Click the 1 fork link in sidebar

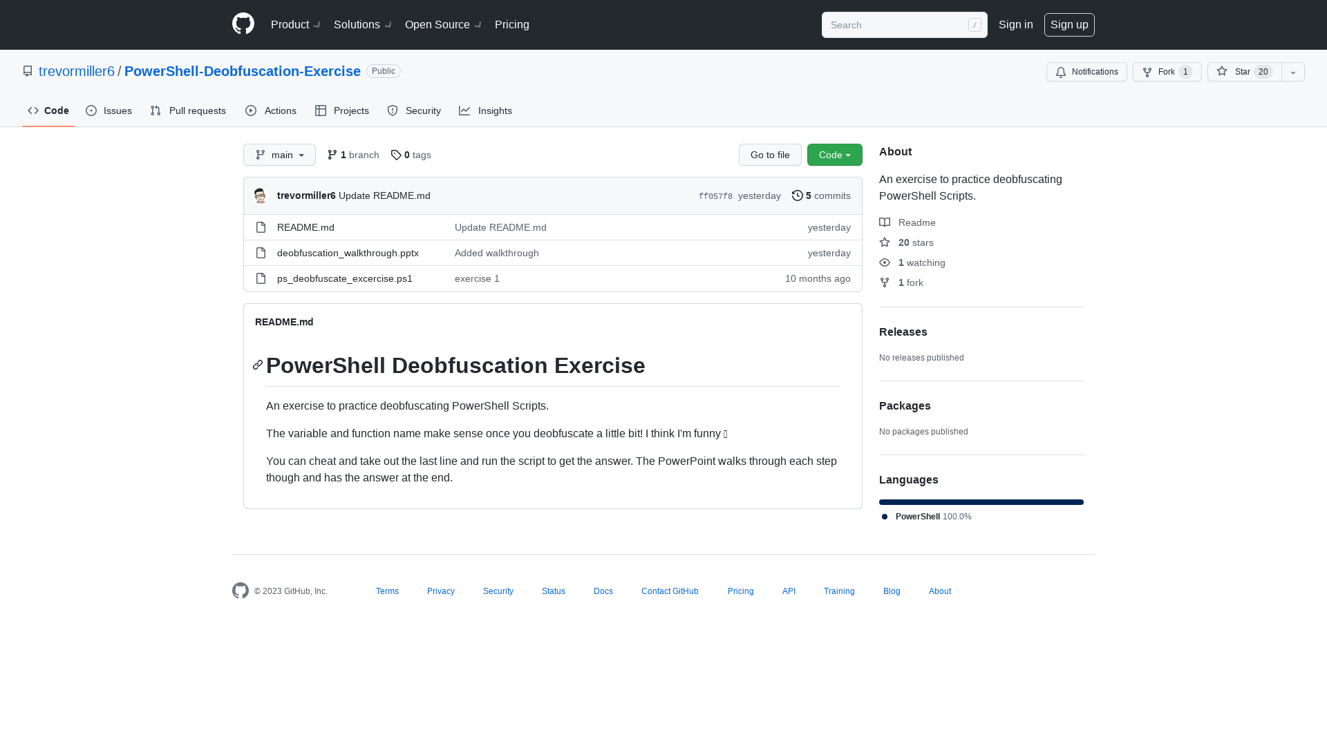[x=901, y=283]
